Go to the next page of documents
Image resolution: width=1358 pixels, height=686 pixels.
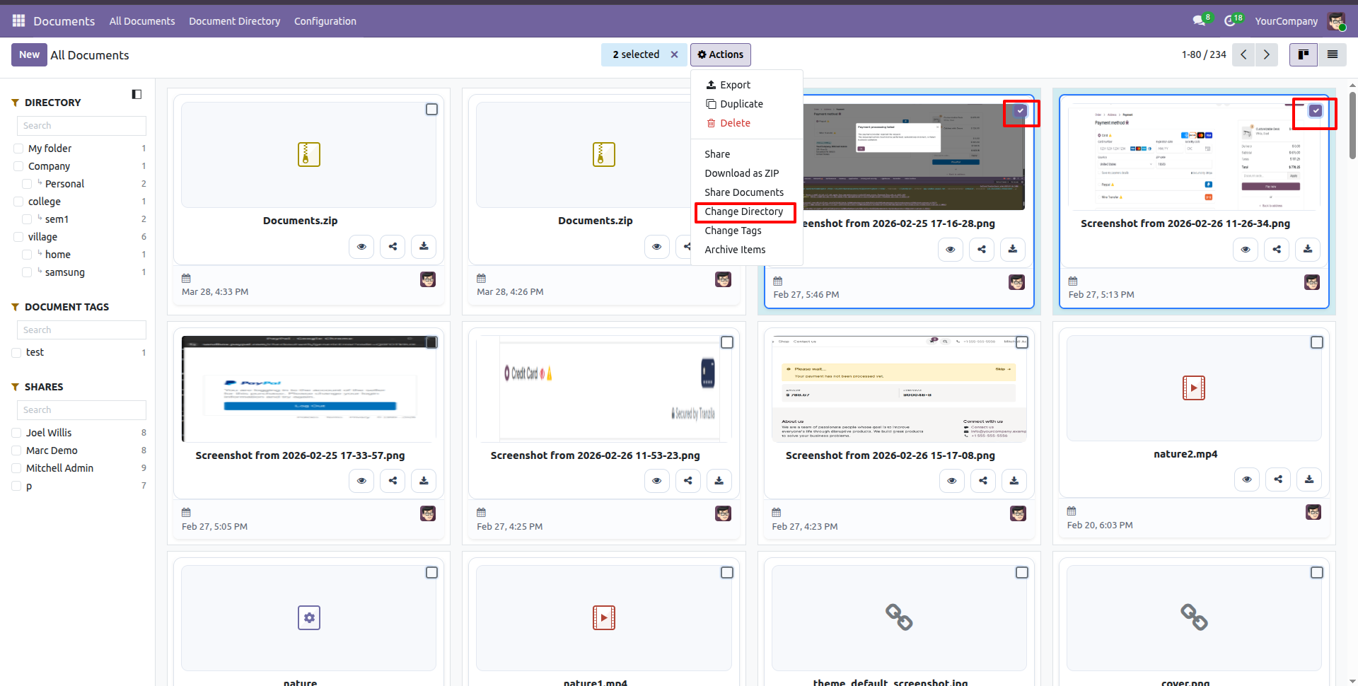point(1266,54)
